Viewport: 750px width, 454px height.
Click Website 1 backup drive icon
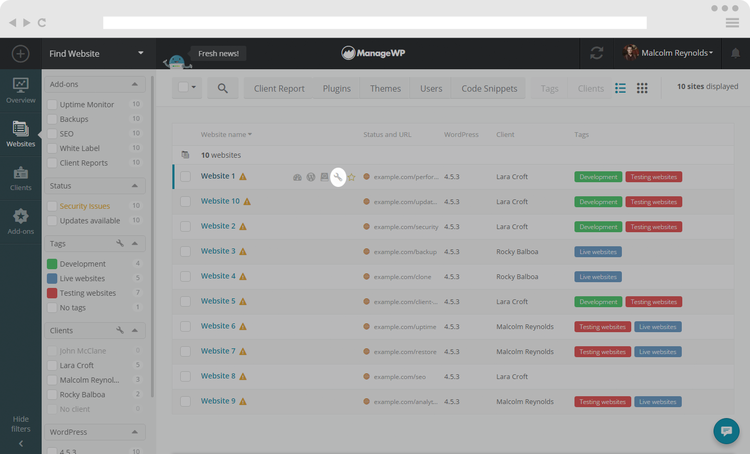pyautogui.click(x=324, y=177)
